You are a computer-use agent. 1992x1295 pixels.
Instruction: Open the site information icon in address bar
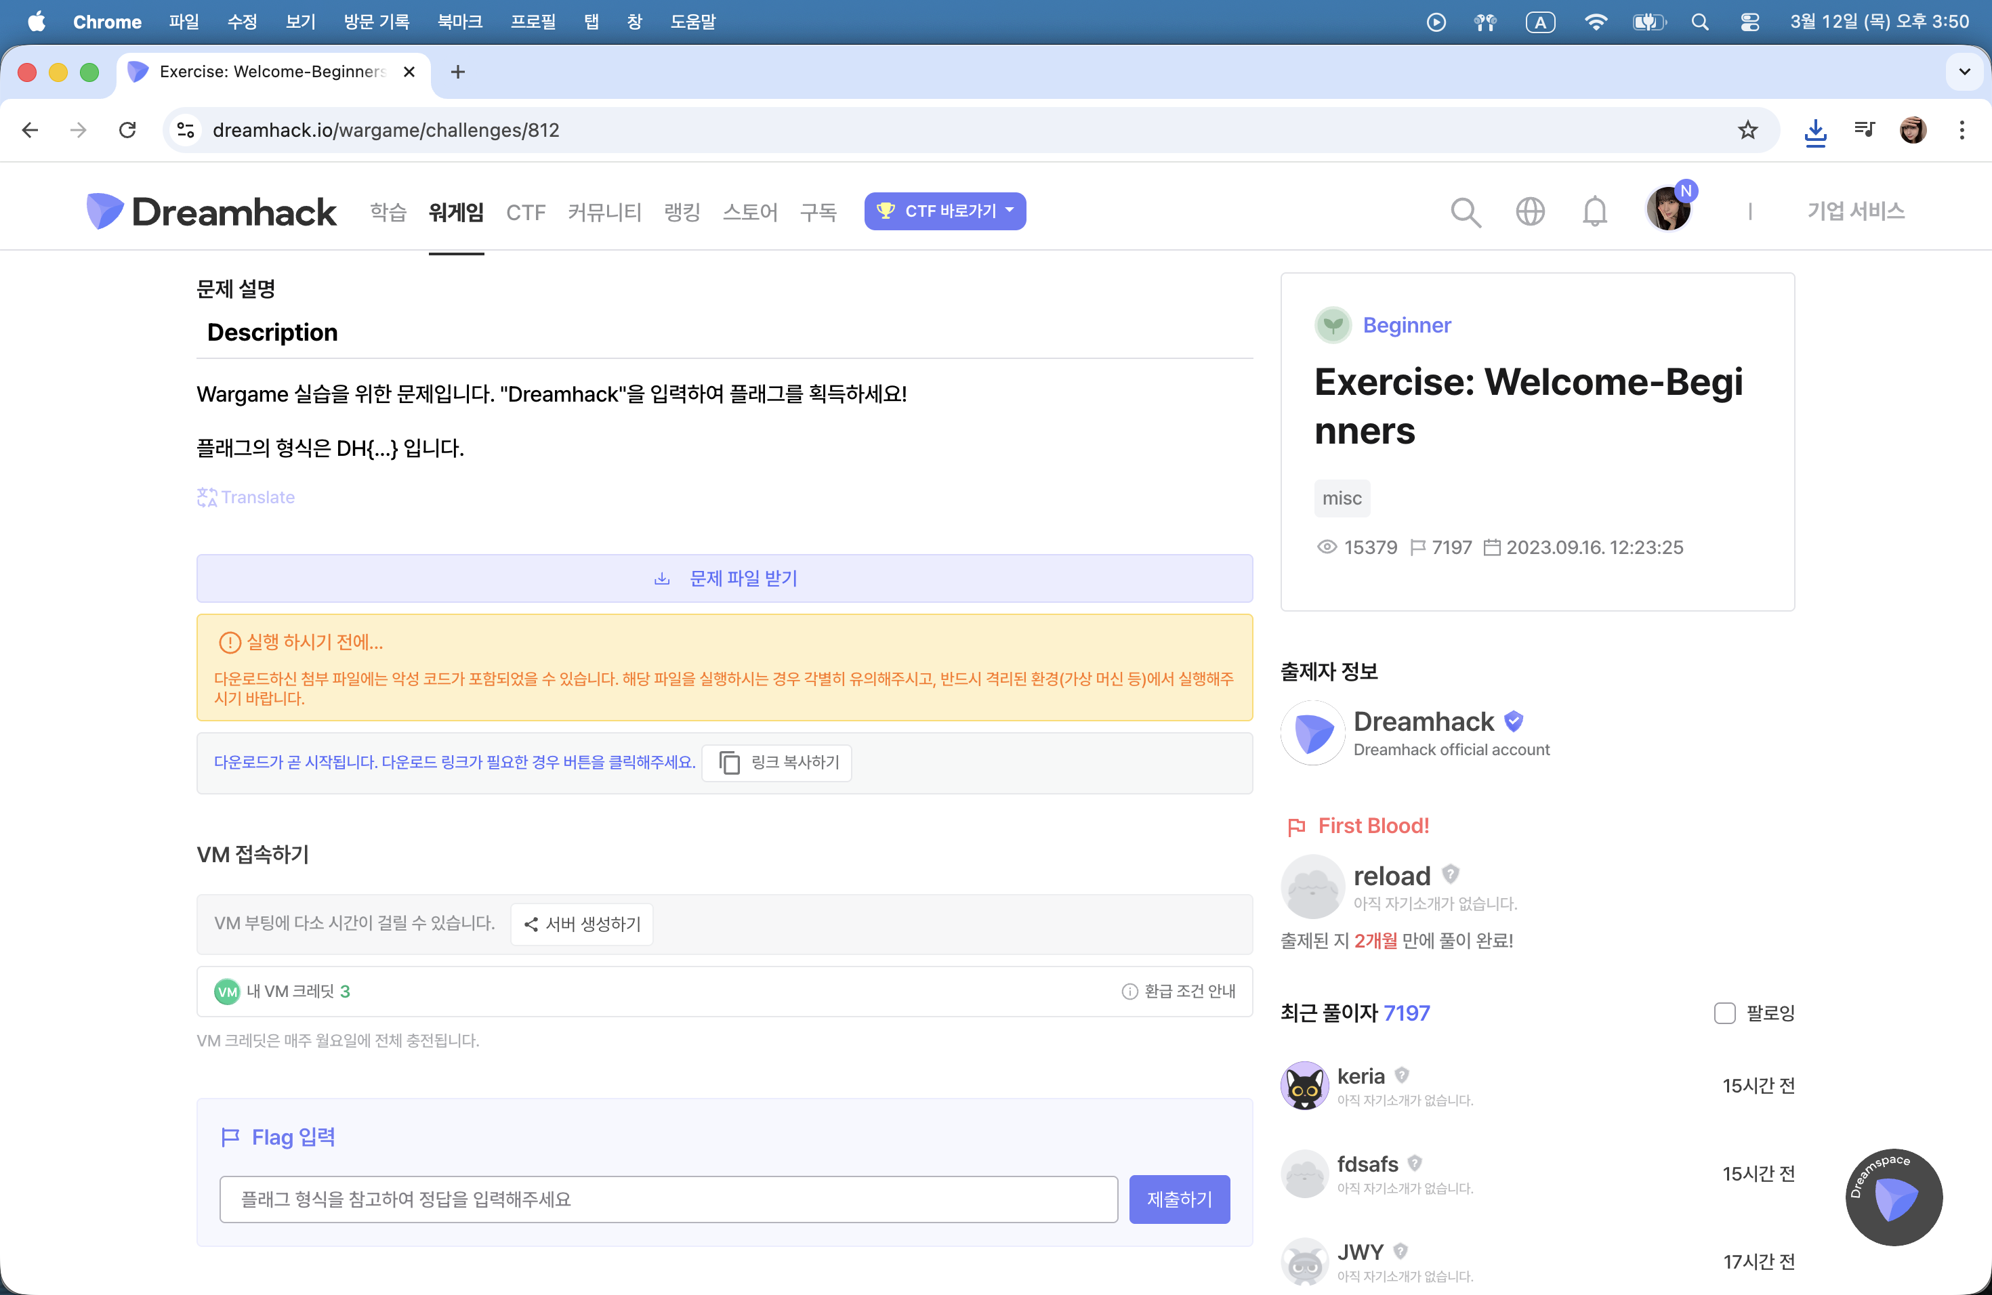pos(186,129)
